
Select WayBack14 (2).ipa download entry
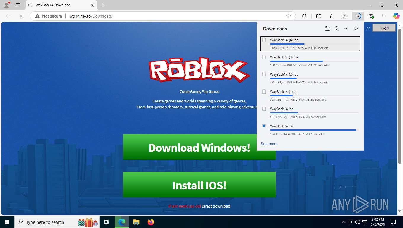(x=310, y=78)
